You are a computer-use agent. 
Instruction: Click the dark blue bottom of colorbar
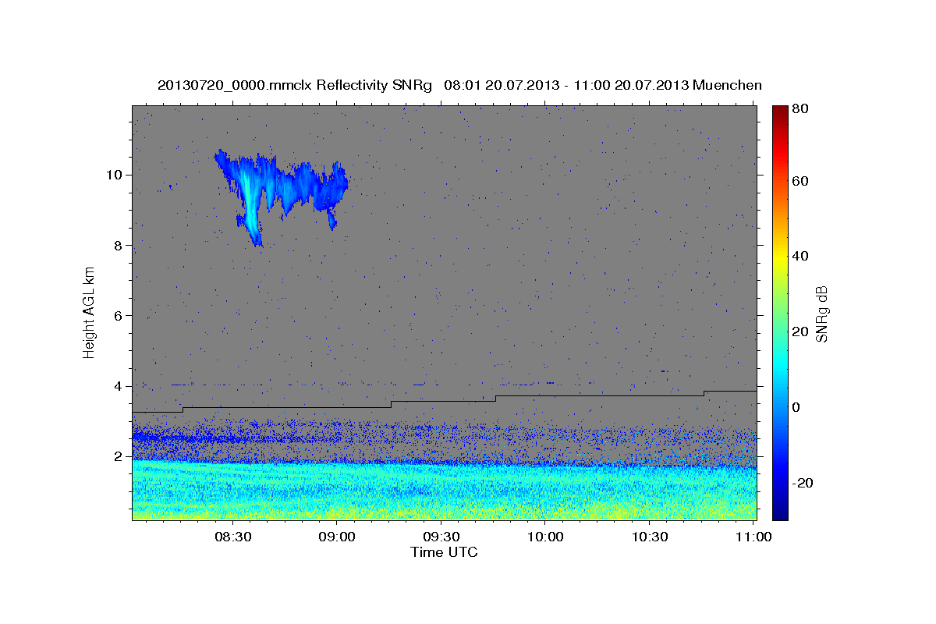(x=779, y=512)
